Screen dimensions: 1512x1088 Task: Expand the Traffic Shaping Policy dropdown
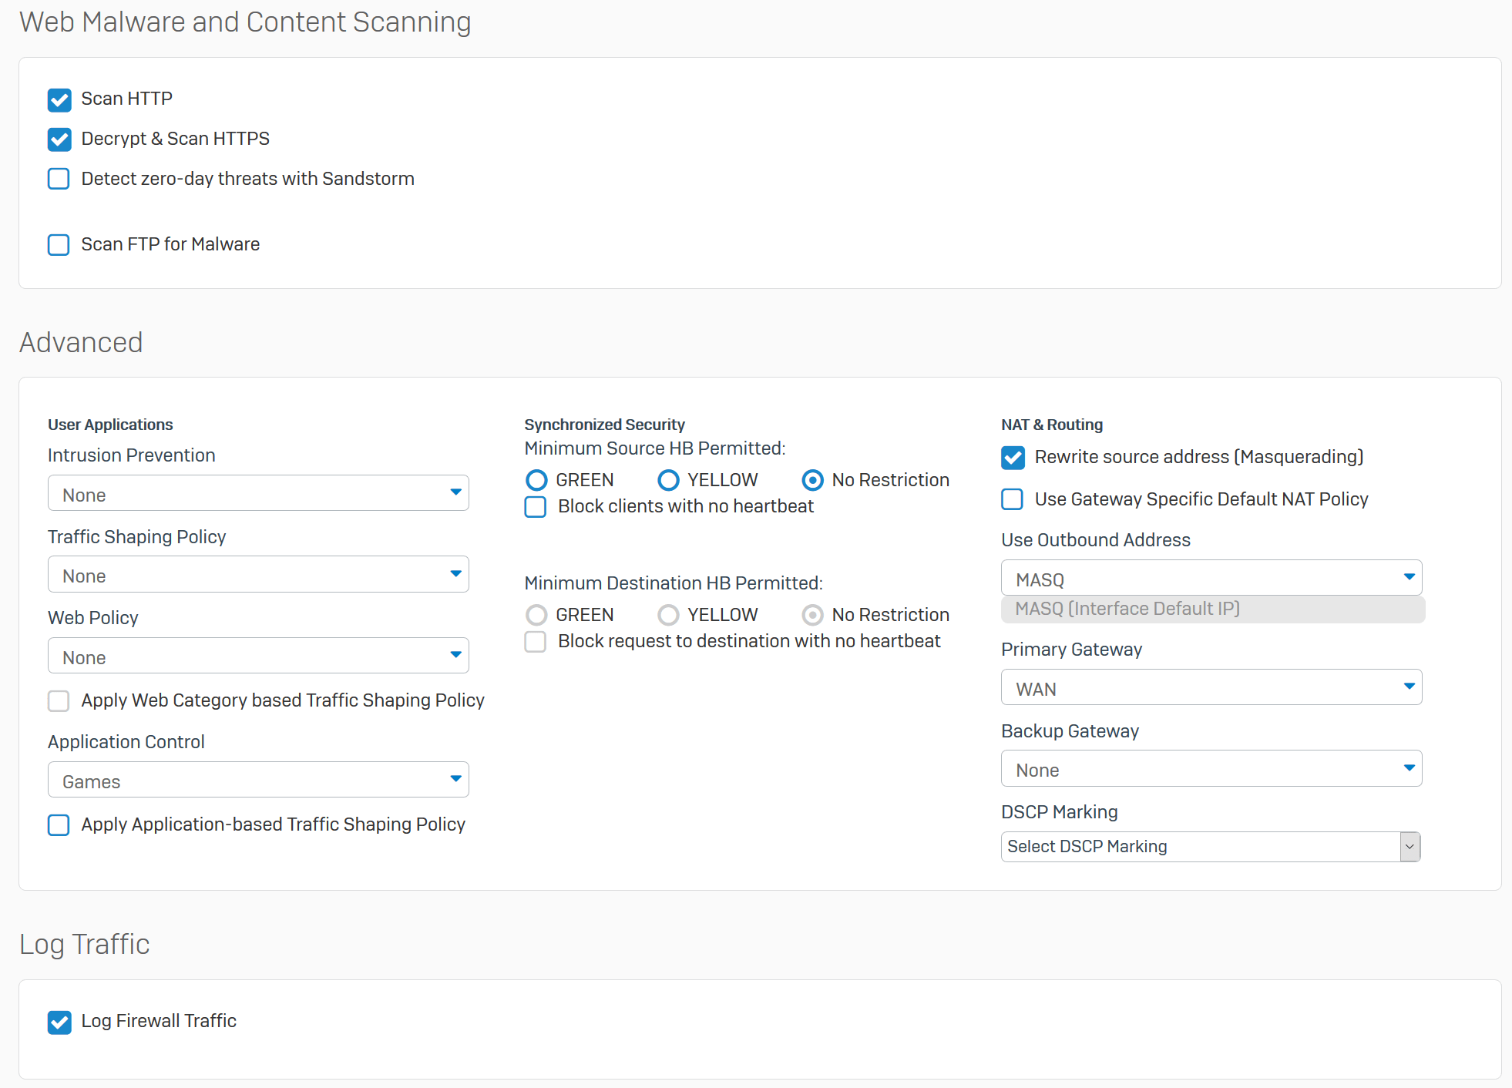pyautogui.click(x=258, y=575)
